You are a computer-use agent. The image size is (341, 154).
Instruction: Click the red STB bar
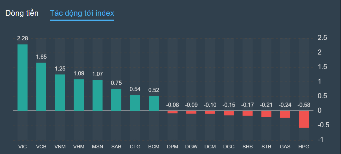267,114
